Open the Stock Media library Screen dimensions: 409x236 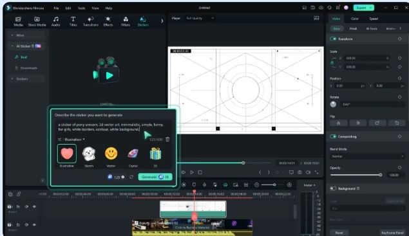[37, 21]
